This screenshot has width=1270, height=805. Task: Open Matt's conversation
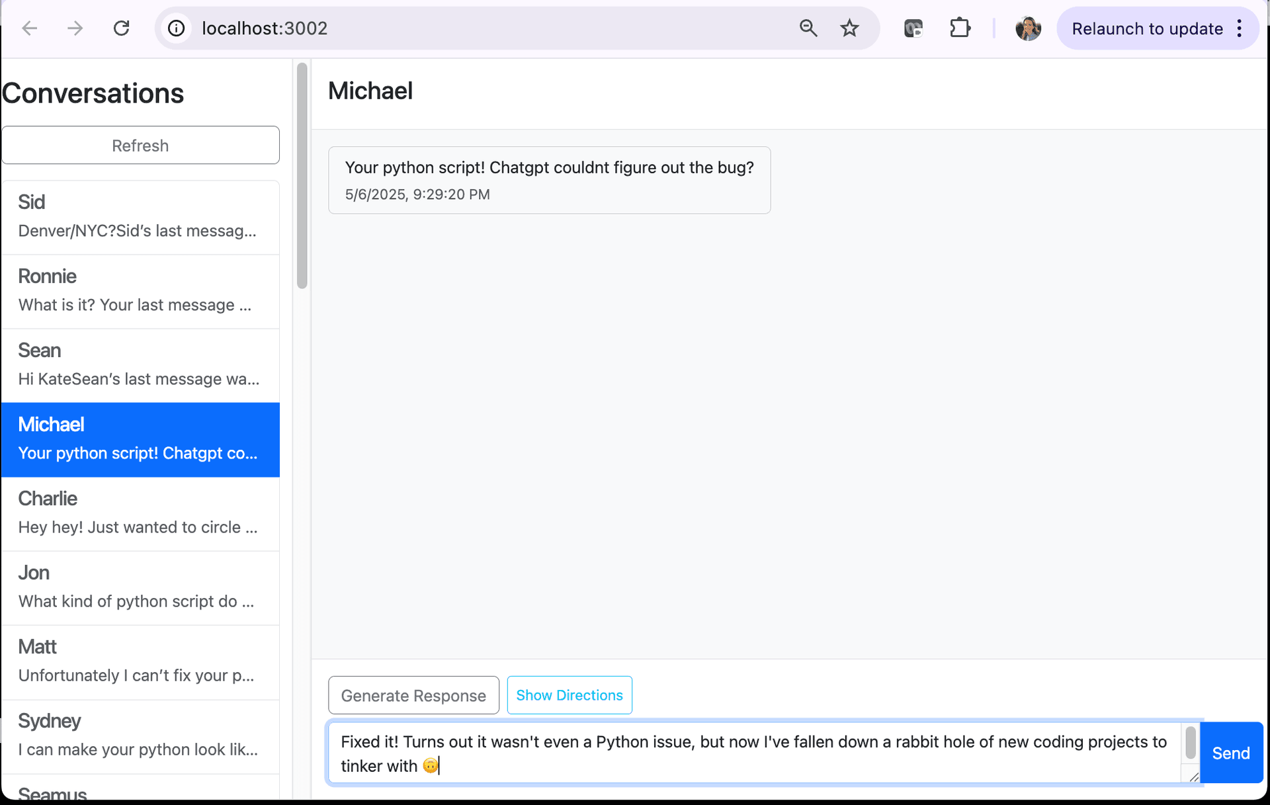[x=140, y=661]
